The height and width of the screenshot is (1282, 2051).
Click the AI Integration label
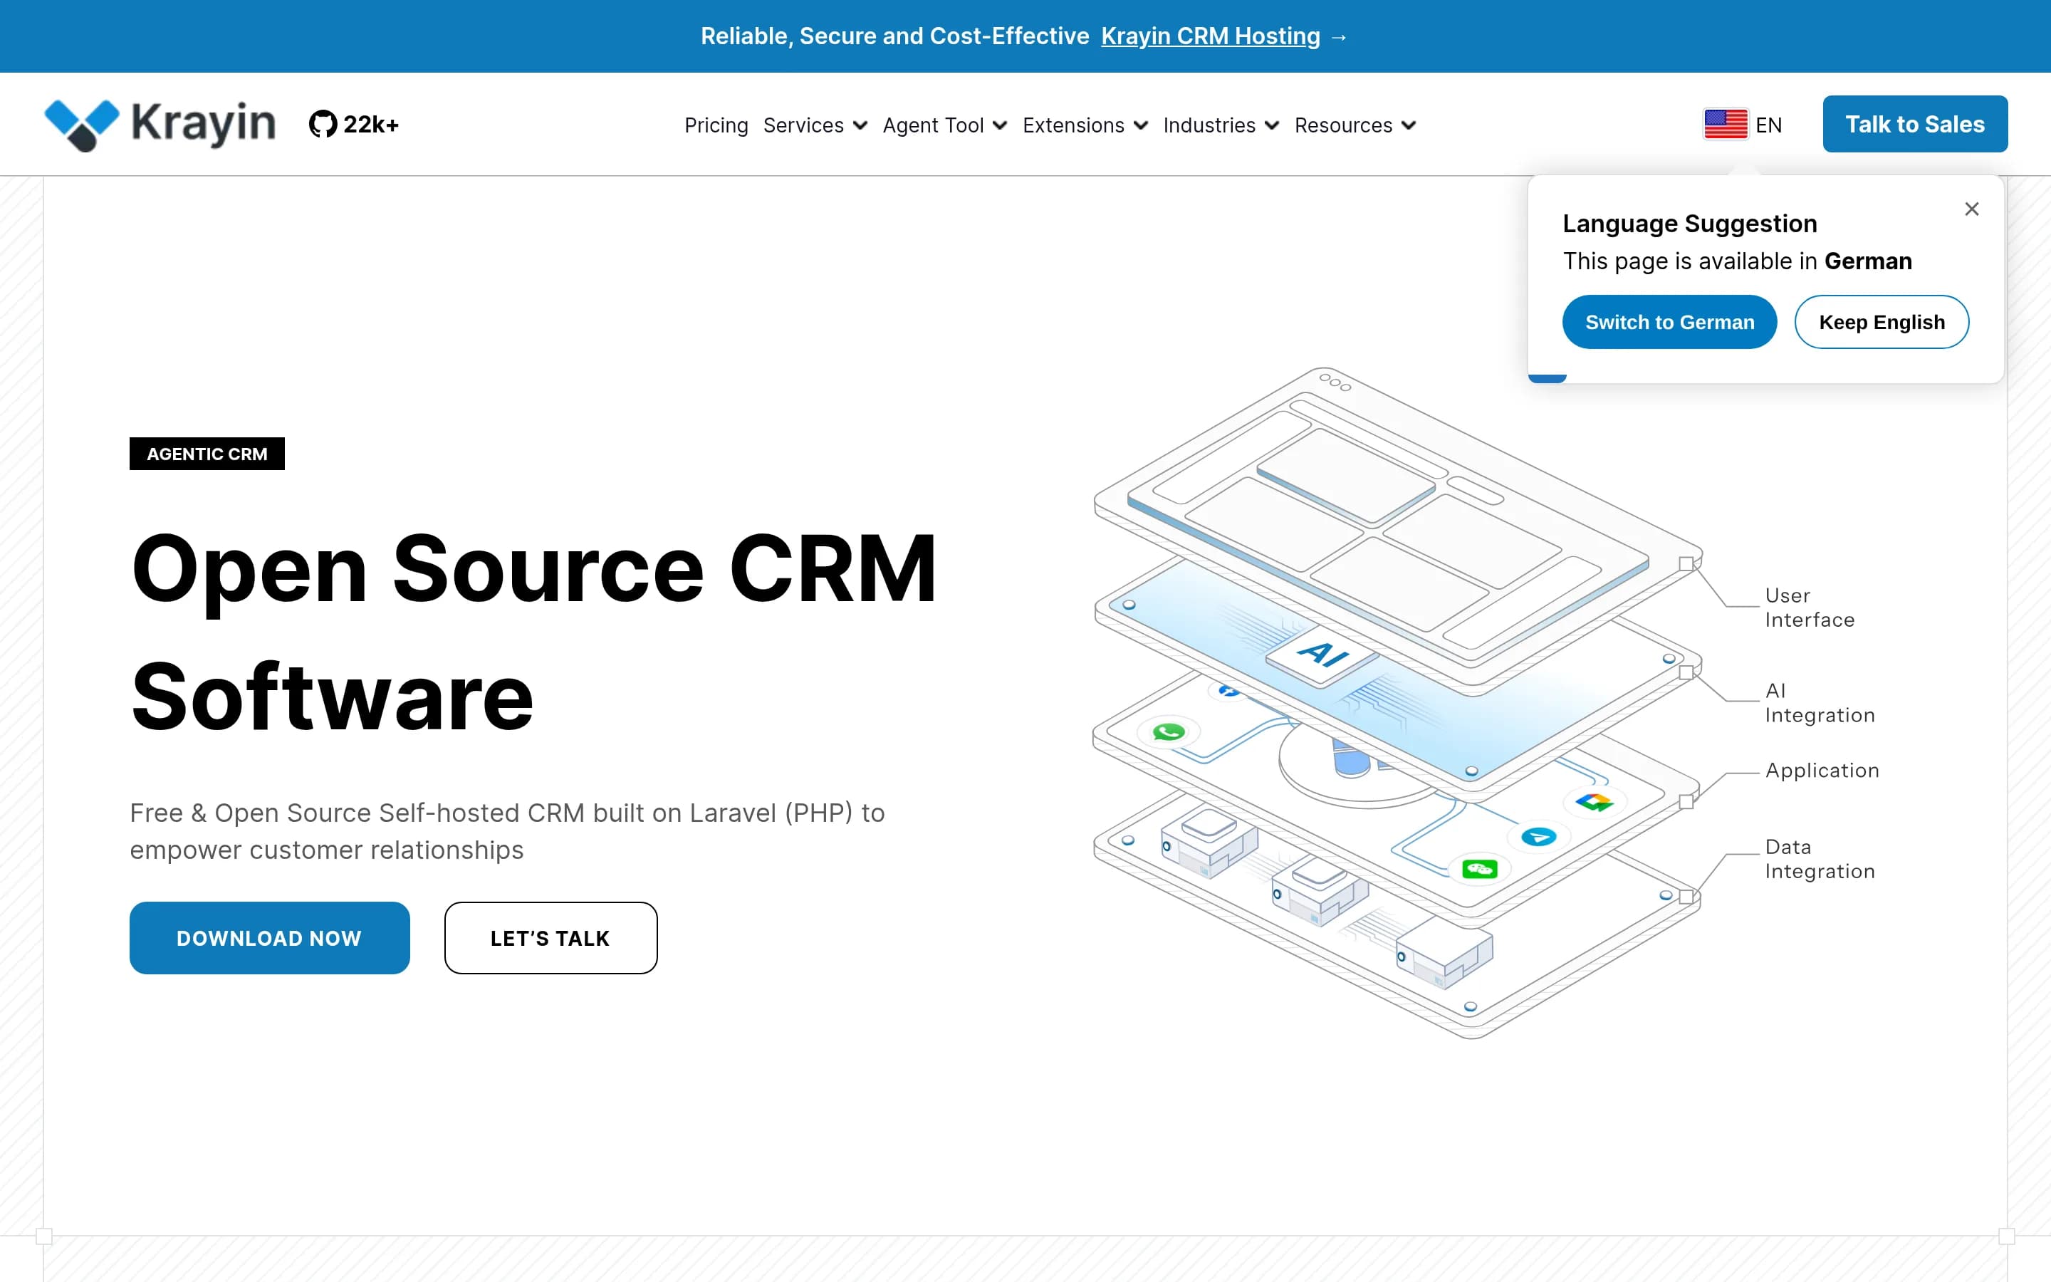(x=1820, y=703)
